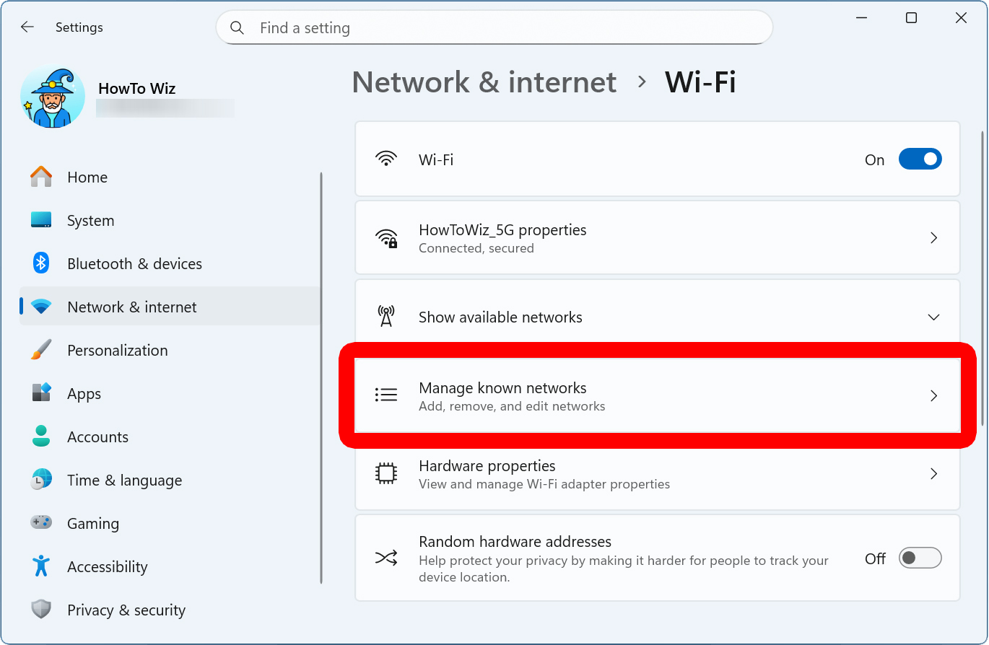
Task: Turn off the Wi-Fi toggle
Action: tap(920, 159)
